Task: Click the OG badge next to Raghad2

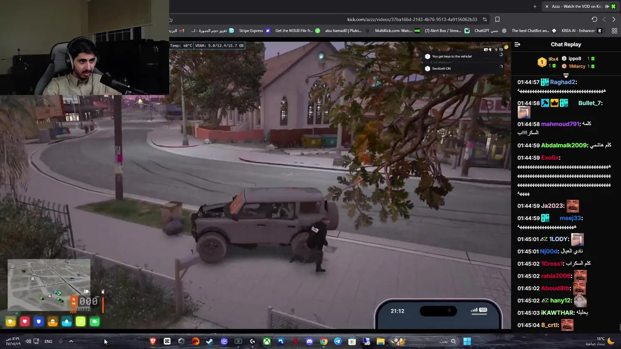Action: coord(545,82)
